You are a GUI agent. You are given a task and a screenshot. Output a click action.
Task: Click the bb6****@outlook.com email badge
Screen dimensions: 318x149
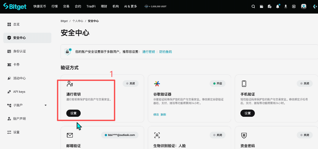coord(120,135)
